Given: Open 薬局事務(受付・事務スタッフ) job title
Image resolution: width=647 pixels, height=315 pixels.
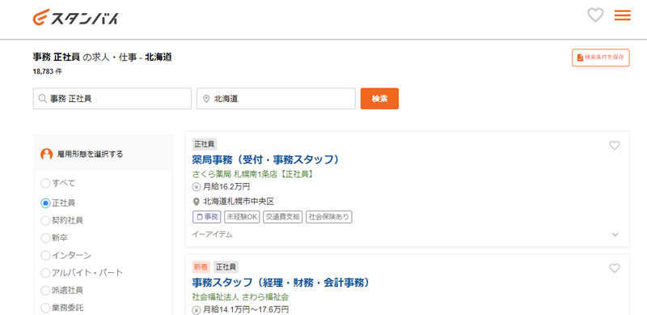Looking at the screenshot, I should click(x=266, y=160).
